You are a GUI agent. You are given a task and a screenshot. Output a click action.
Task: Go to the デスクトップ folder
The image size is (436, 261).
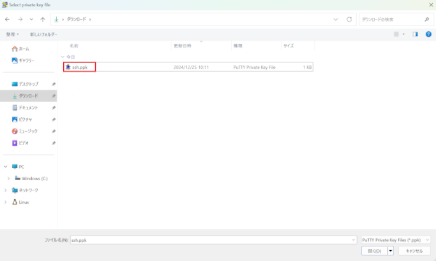pyautogui.click(x=28, y=84)
